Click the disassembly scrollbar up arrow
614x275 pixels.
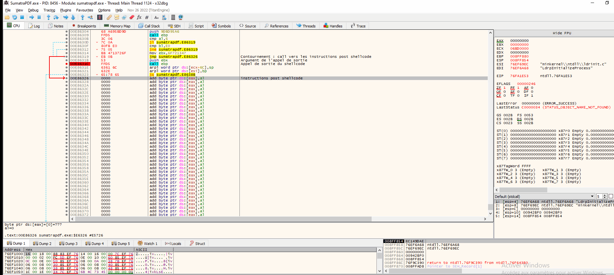tap(490, 33)
